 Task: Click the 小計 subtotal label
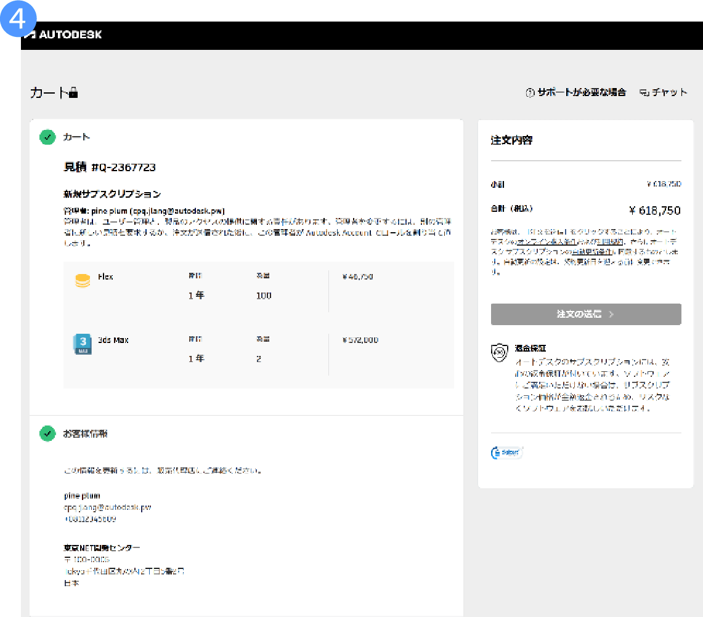[x=498, y=184]
